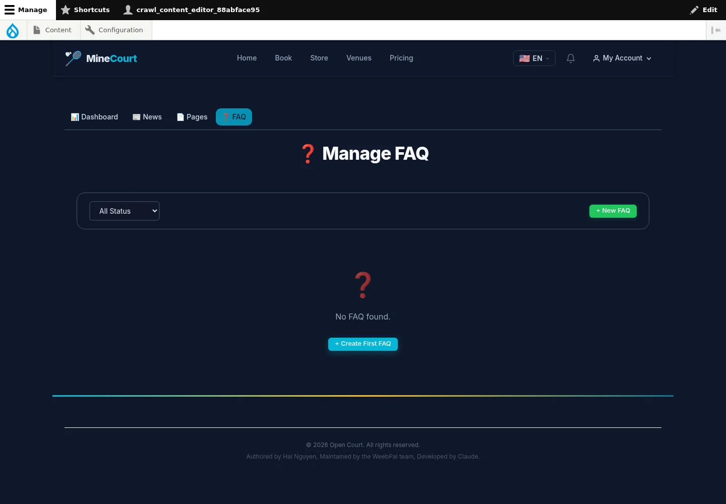Click the 'Authored by Hai Nguyen' footer line

click(363, 457)
